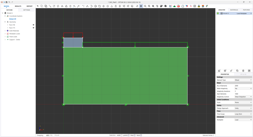253x137 pixels.
Task: Switch to the RESULTS tab
Action: [18, 6]
